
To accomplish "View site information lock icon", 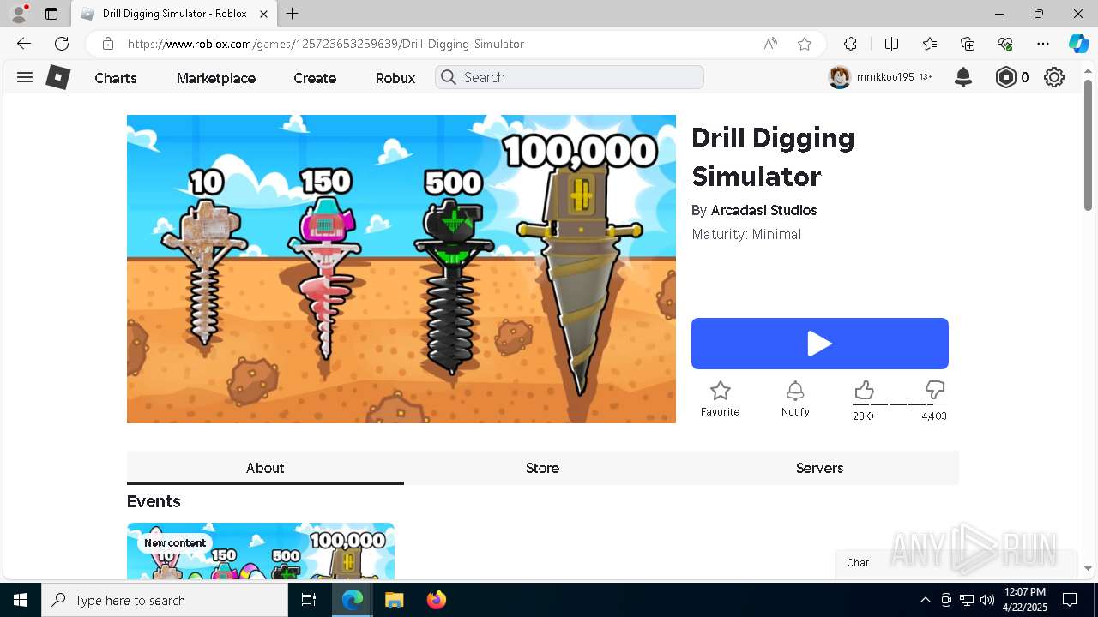I will click(x=108, y=44).
